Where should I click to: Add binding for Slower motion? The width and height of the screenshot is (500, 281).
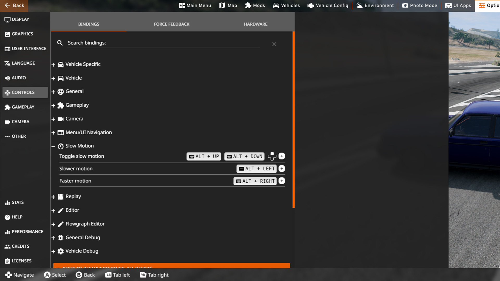point(282,169)
